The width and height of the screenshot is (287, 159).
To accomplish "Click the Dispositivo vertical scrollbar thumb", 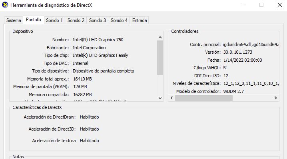I will point(160,58).
